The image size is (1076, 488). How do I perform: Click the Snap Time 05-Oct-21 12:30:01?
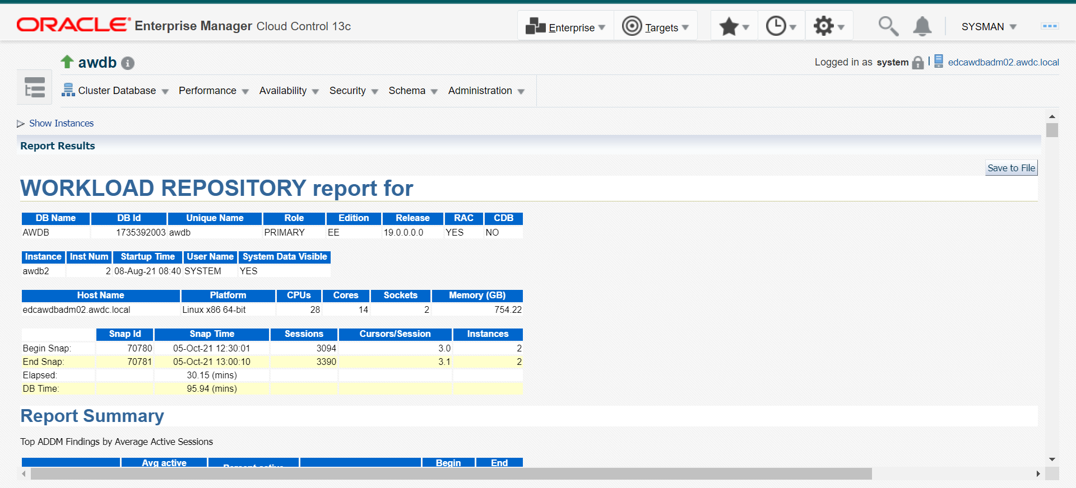coord(212,348)
